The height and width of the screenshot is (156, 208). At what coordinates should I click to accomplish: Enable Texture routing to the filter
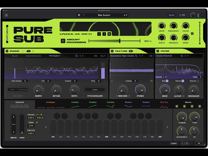[198, 81]
